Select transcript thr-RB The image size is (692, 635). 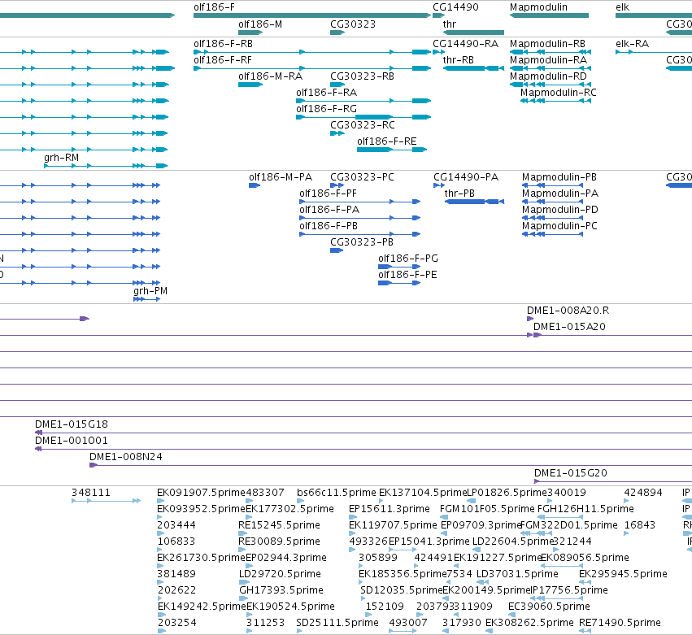pyautogui.click(x=458, y=60)
